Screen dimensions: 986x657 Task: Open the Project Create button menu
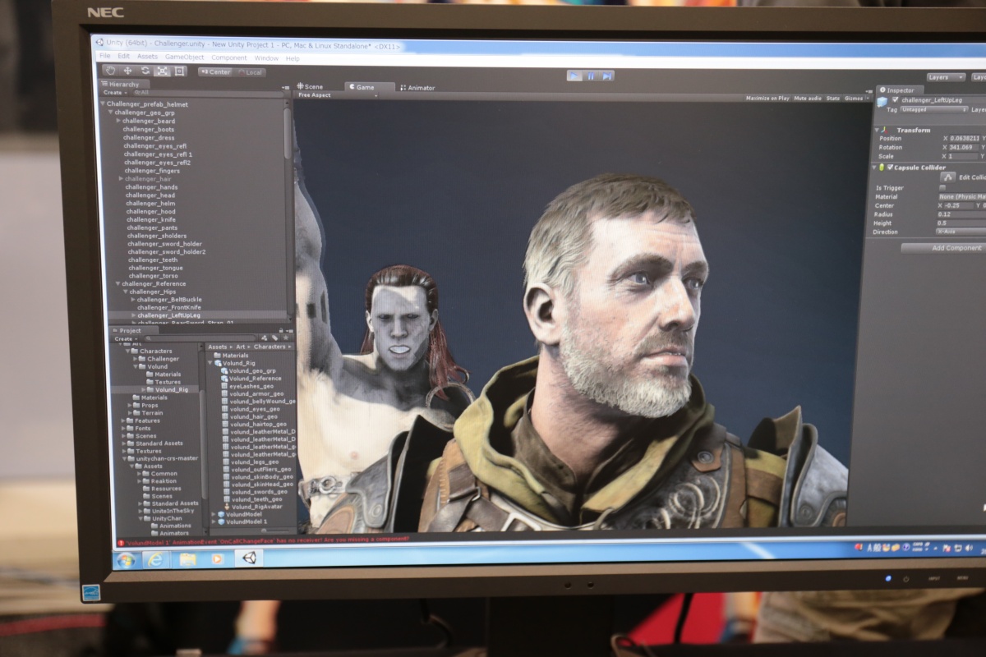(126, 338)
